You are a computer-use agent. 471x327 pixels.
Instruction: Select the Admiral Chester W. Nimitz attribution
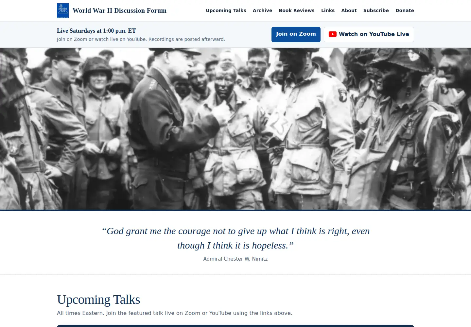(x=235, y=259)
